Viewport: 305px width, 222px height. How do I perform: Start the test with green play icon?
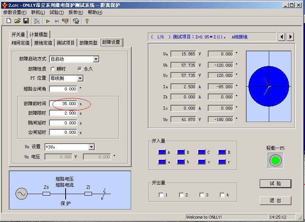pyautogui.click(x=48, y=21)
